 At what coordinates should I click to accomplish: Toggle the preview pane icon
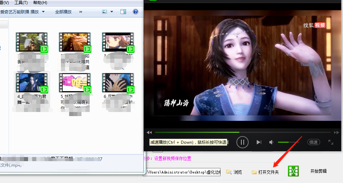coord(123,12)
